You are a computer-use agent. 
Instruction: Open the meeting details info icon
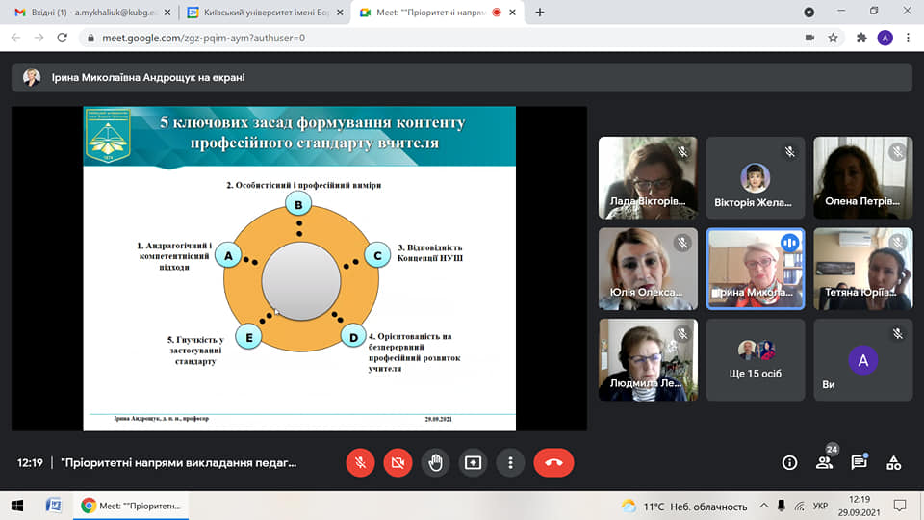point(789,462)
